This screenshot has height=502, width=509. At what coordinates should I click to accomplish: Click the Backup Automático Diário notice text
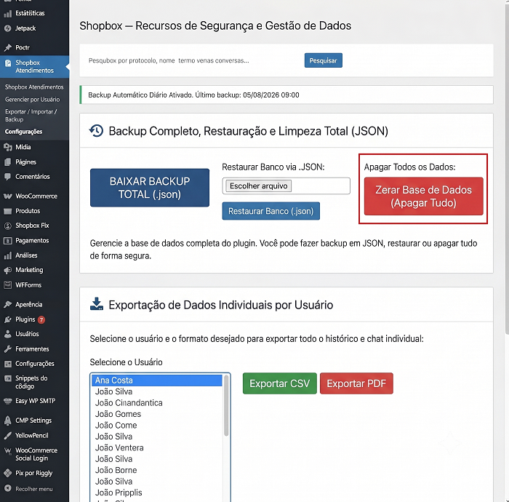pyautogui.click(x=193, y=95)
